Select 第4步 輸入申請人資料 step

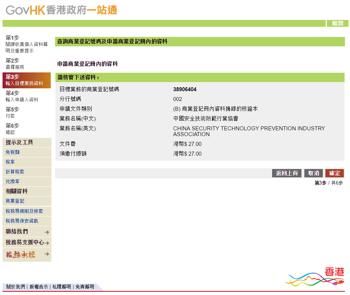point(22,96)
